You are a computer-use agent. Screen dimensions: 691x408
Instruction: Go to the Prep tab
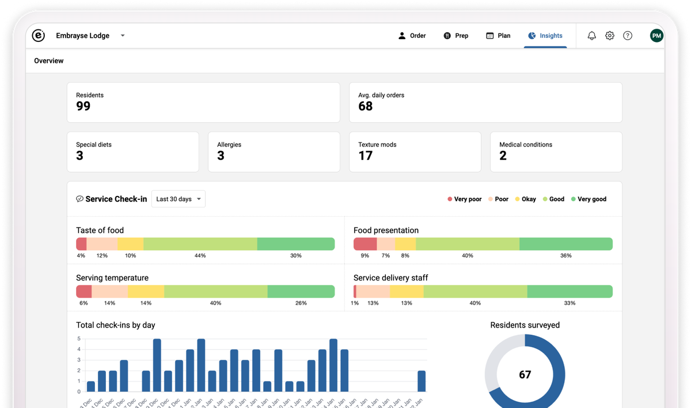pos(455,36)
